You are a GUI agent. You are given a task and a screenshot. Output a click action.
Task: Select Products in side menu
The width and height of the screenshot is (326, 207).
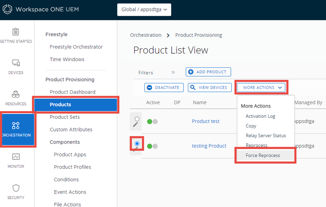tap(76, 105)
